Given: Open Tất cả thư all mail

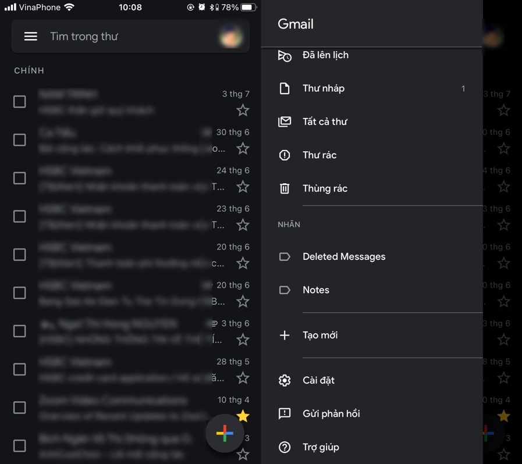Looking at the screenshot, I should tap(325, 122).
